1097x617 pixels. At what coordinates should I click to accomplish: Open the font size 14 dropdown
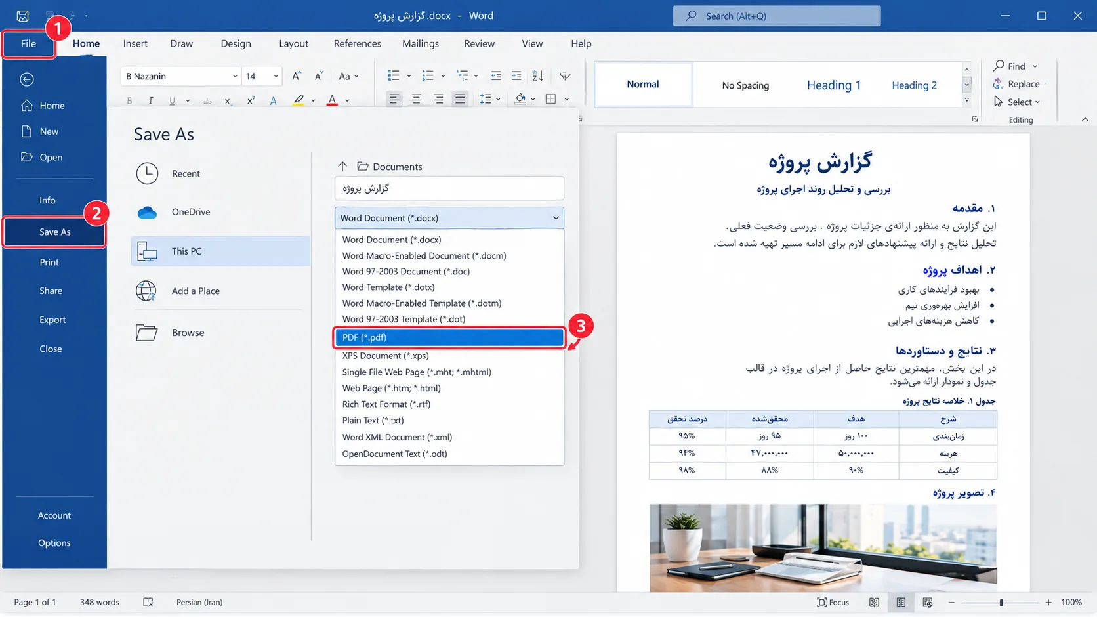click(x=276, y=76)
